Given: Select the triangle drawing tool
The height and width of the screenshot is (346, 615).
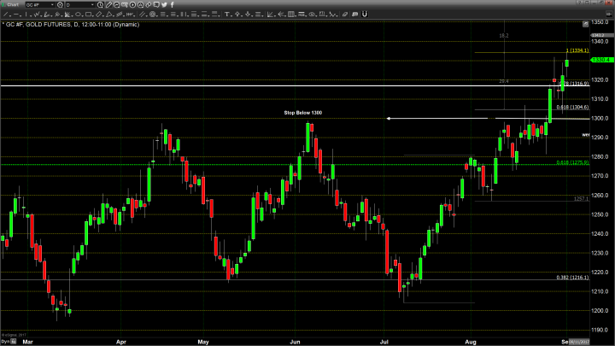Looking at the screenshot, I should (x=108, y=15).
